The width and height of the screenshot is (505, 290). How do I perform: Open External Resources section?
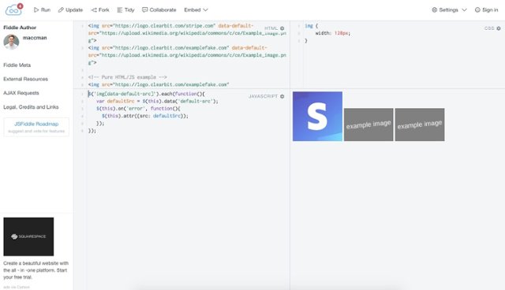pyautogui.click(x=25, y=79)
